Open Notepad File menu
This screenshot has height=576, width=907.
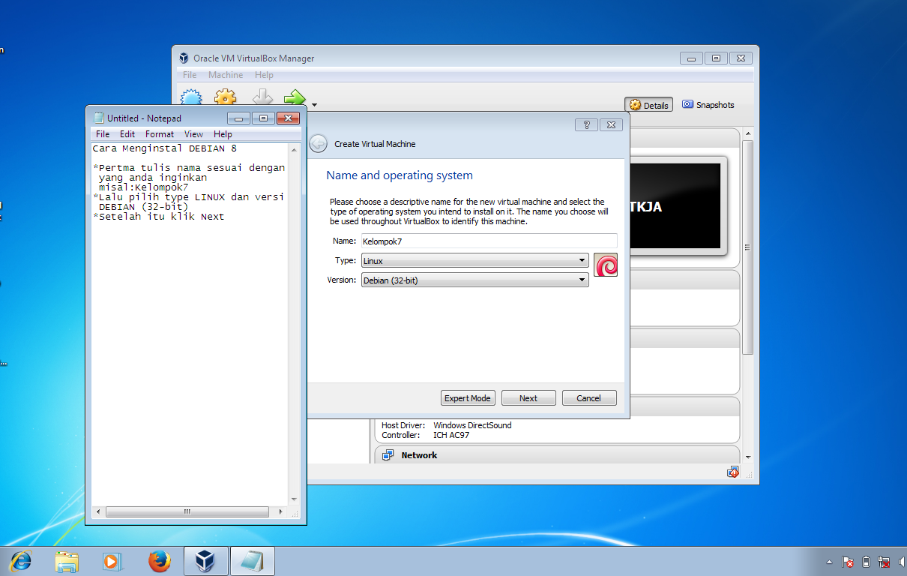pyautogui.click(x=103, y=134)
